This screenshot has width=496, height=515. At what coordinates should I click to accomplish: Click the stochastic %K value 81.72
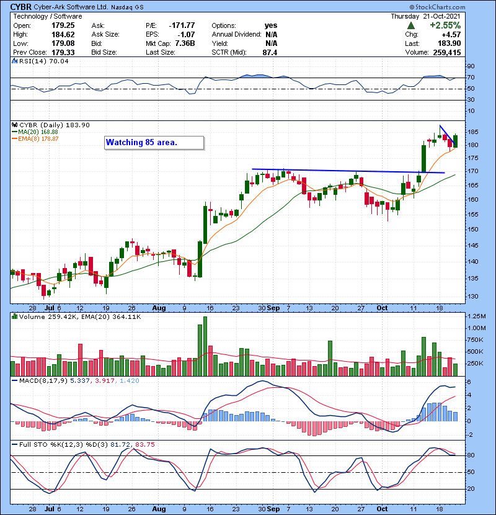(120, 445)
